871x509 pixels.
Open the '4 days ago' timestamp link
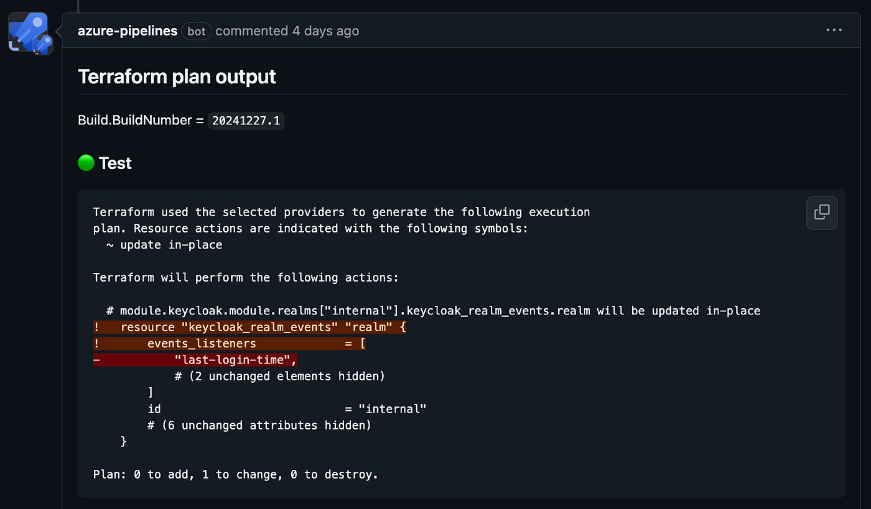coord(324,30)
